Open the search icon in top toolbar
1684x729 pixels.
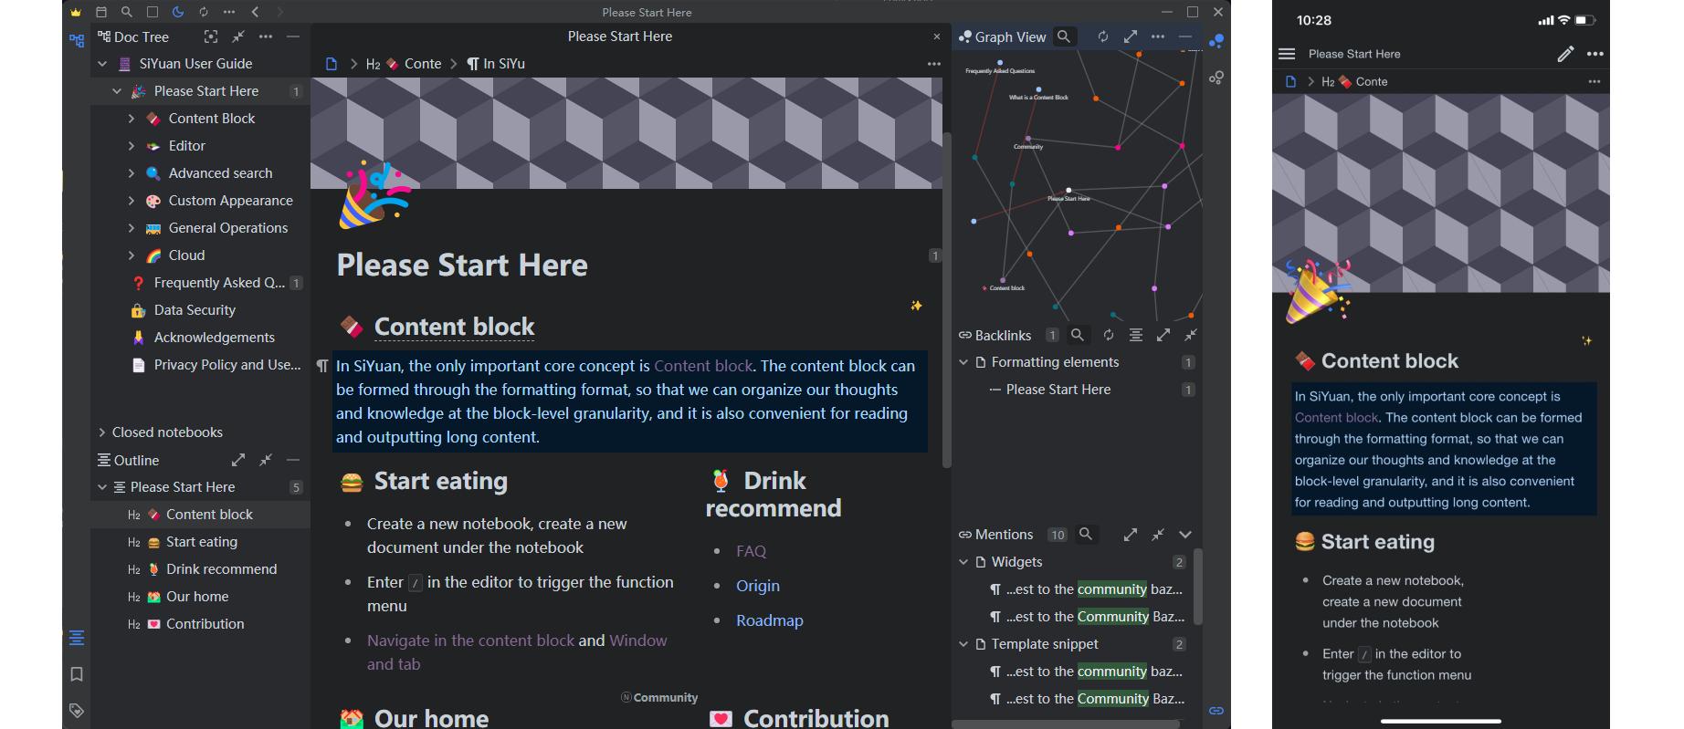tap(127, 12)
